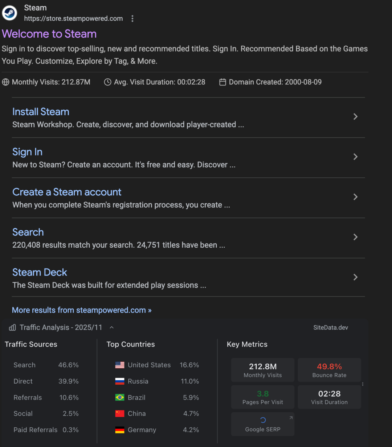
Task: Click the Direct 39.9% traffic source row
Action: pos(46,381)
